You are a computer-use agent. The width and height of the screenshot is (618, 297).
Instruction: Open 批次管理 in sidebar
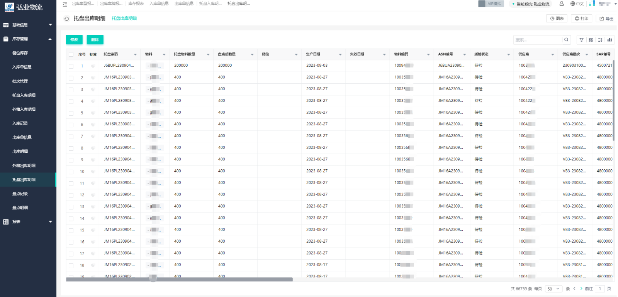click(x=20, y=81)
